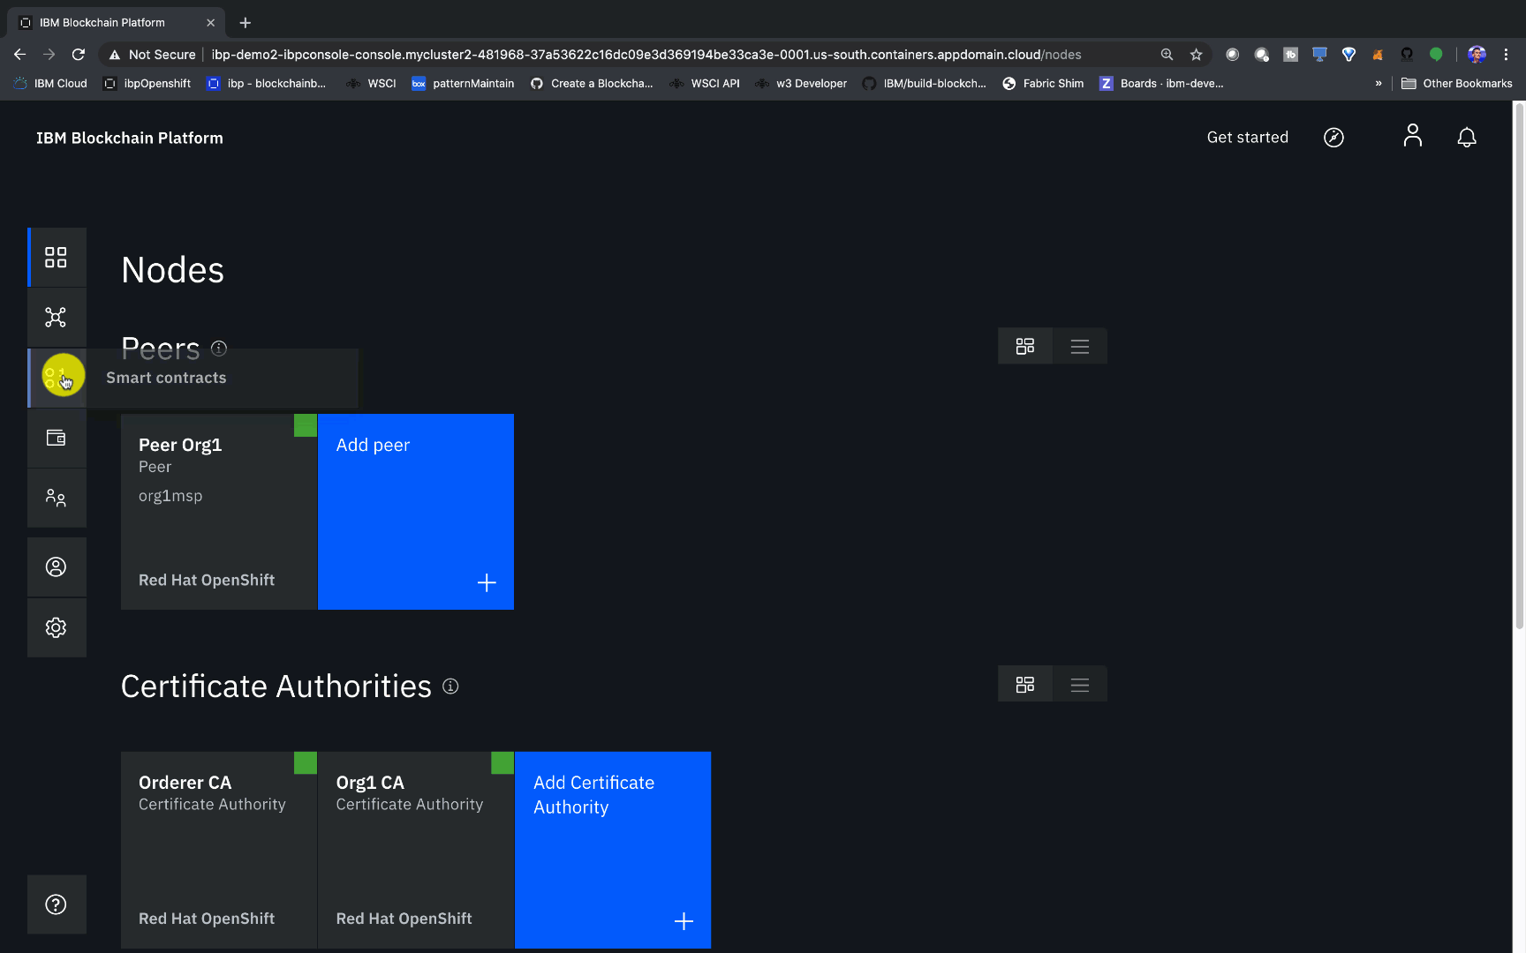Open Smart contracts from the sidebar
Viewport: 1526px width, 953px height.
coord(57,378)
